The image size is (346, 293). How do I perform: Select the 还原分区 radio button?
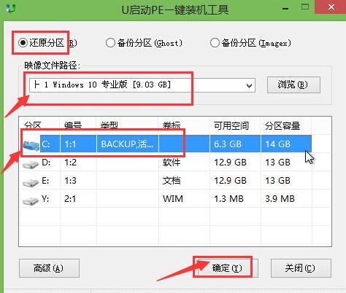tap(23, 43)
